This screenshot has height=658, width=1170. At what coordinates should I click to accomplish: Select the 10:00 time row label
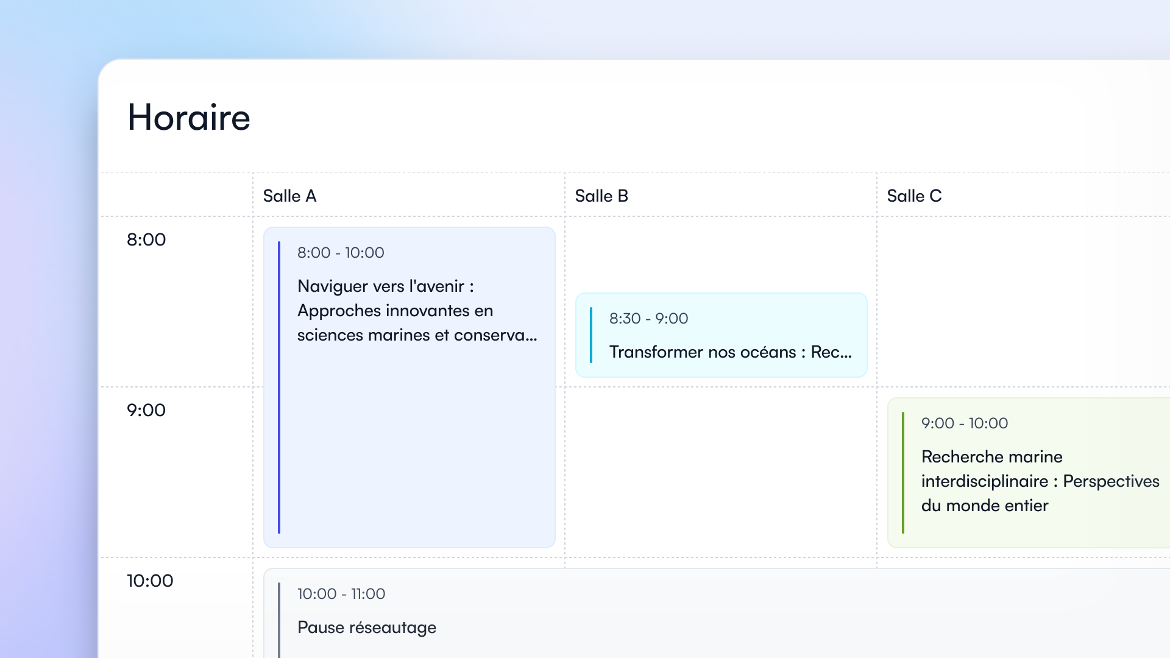click(150, 581)
